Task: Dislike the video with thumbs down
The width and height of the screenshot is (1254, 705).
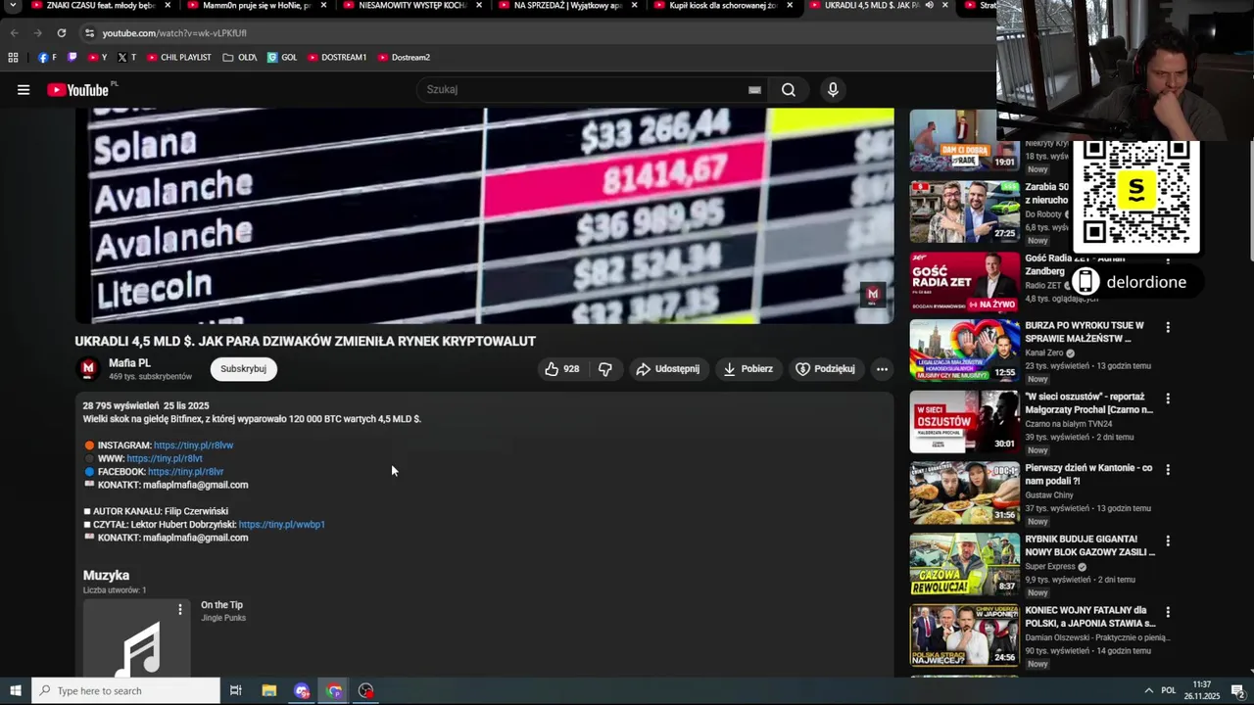Action: tap(605, 369)
